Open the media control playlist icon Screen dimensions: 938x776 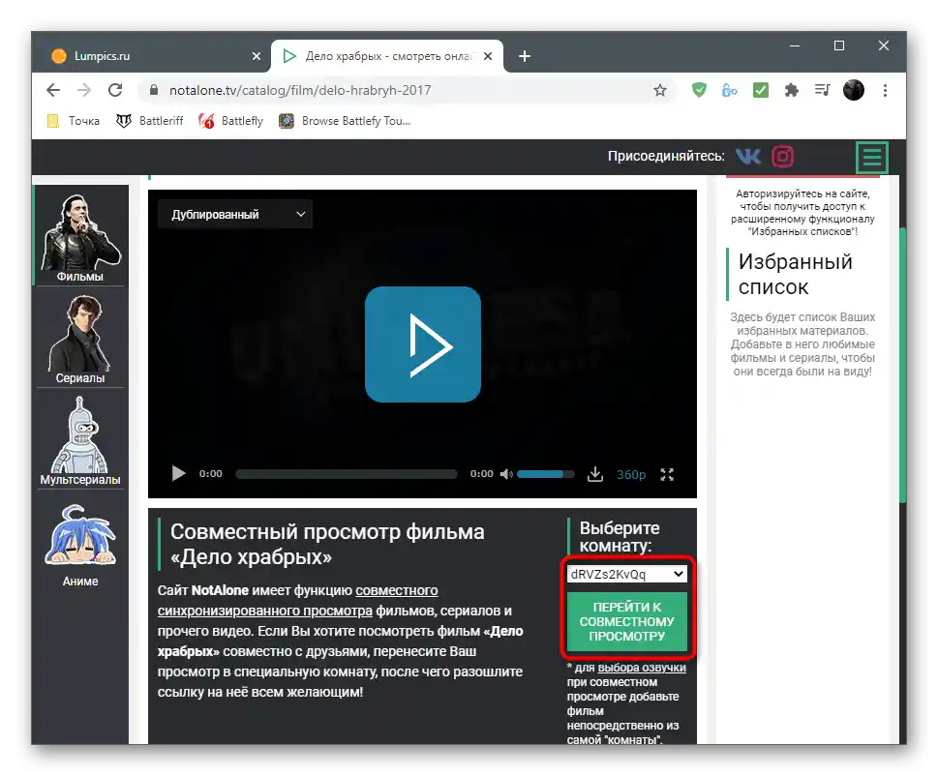tap(823, 90)
